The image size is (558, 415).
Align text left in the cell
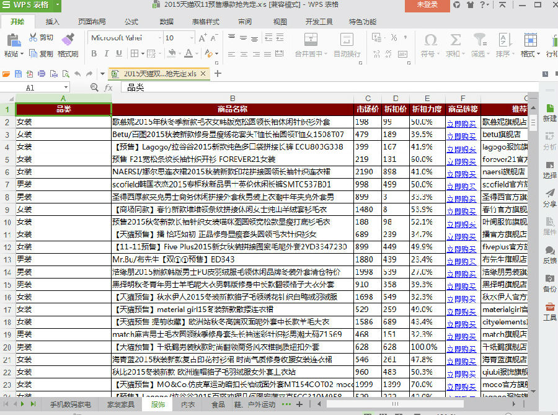232,54
